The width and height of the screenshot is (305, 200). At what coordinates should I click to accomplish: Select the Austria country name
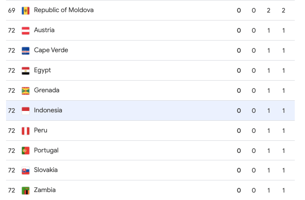tap(44, 30)
